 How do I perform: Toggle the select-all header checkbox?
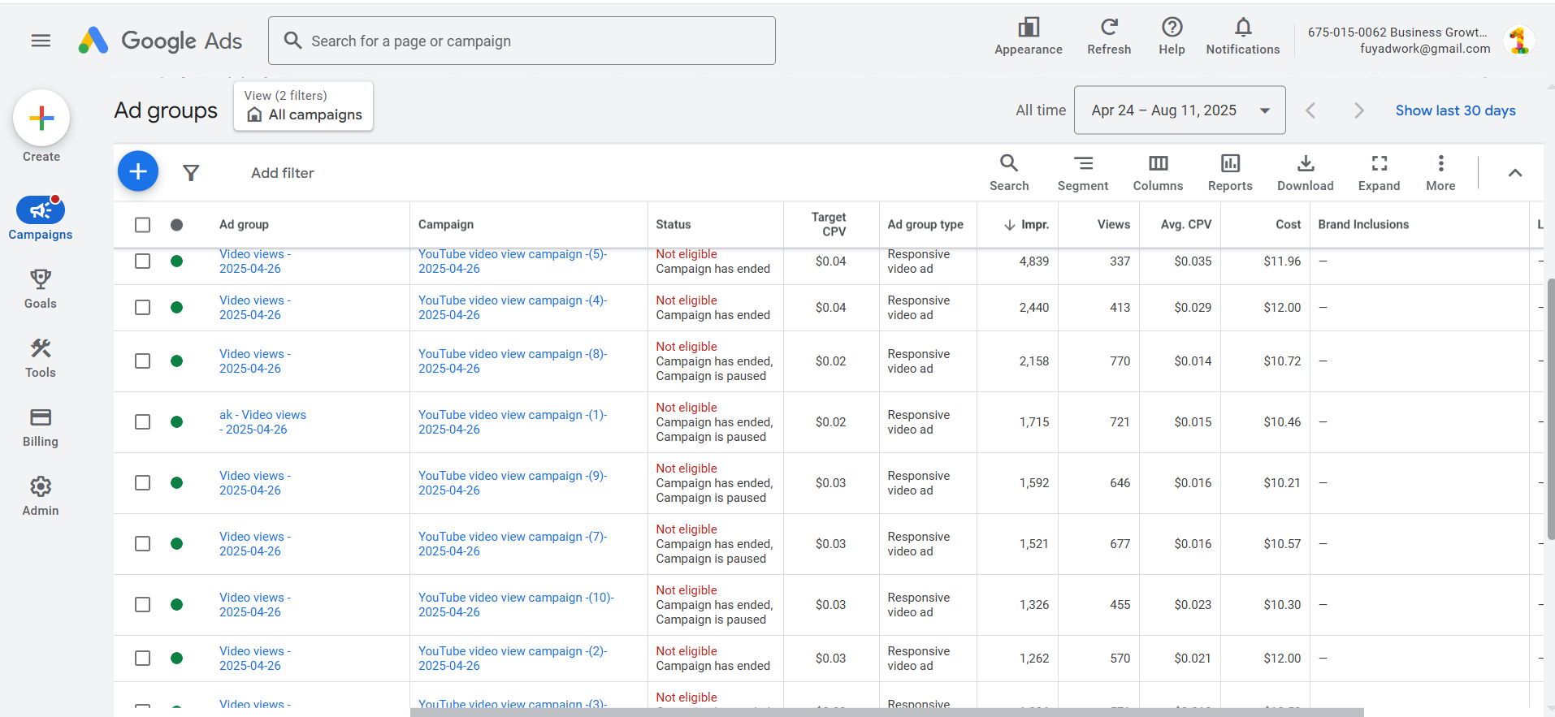[143, 225]
